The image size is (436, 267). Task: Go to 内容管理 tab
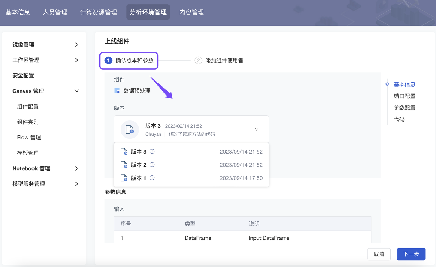(191, 12)
